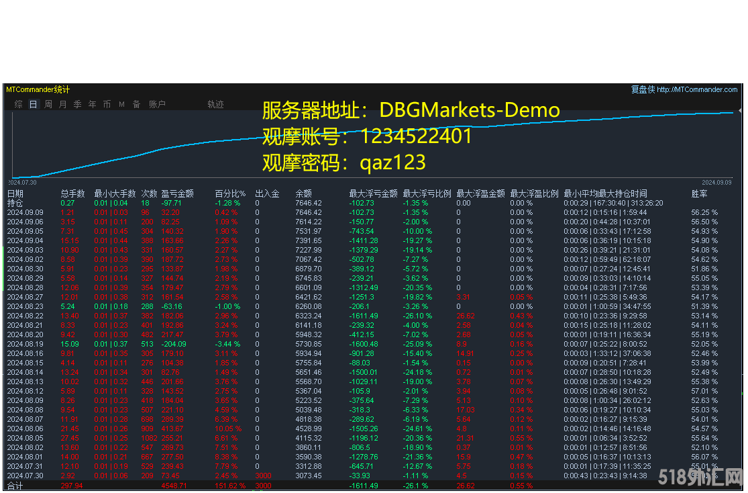This screenshot has height=493, width=748.
Task: Click the M tab in statistics bar
Action: (x=121, y=104)
